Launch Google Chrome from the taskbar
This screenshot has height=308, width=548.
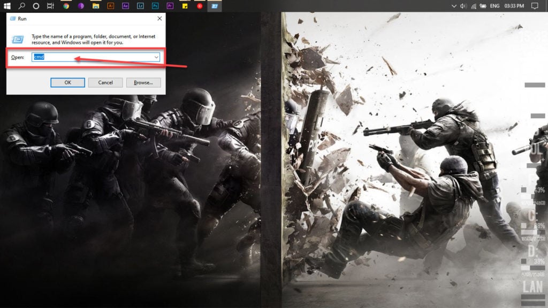click(x=66, y=6)
